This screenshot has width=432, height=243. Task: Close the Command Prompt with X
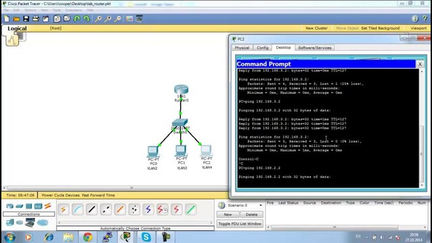click(420, 64)
